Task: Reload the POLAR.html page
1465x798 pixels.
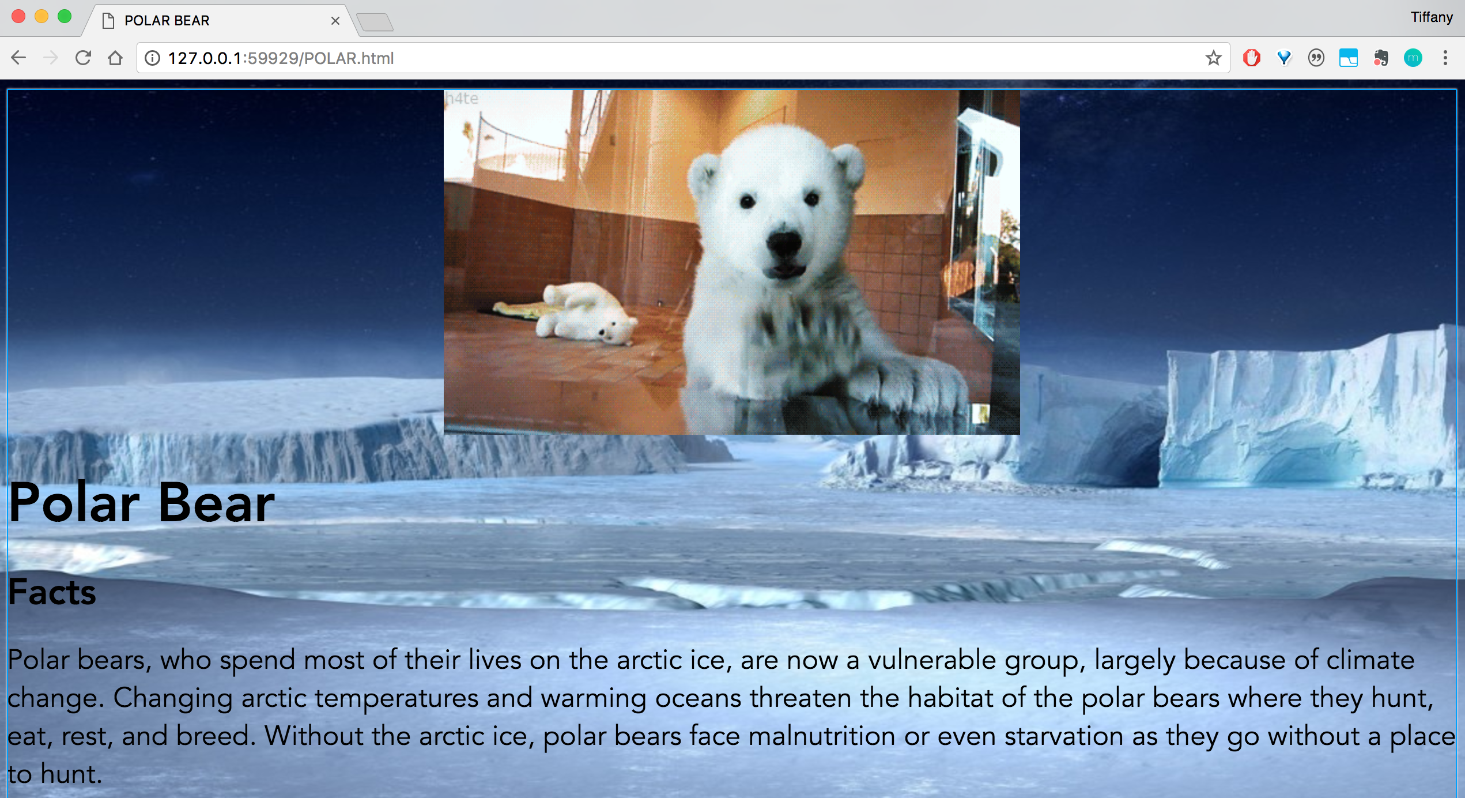Action: 83,58
